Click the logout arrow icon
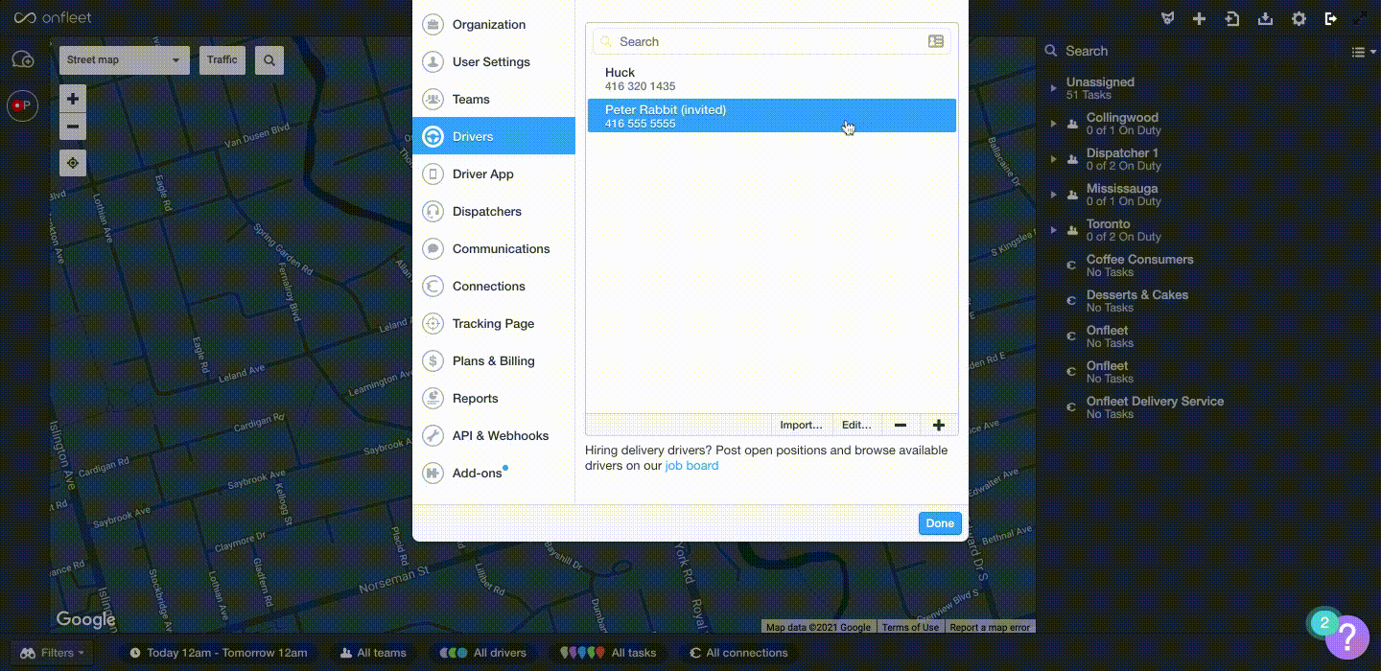The width and height of the screenshot is (1381, 671). coord(1330,19)
